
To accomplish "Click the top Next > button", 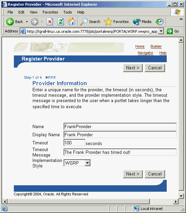I will click(133, 68).
